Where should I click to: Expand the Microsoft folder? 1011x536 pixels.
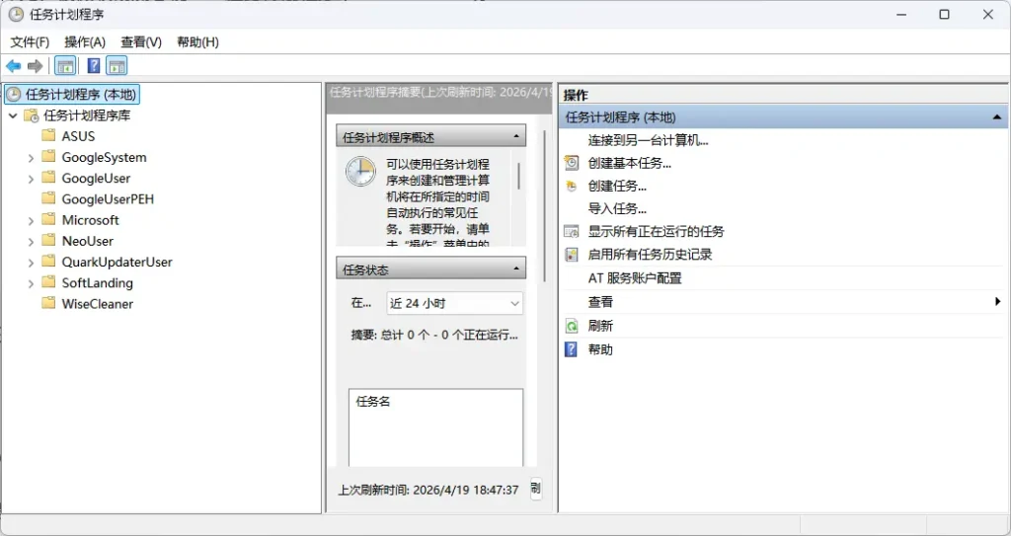point(31,220)
